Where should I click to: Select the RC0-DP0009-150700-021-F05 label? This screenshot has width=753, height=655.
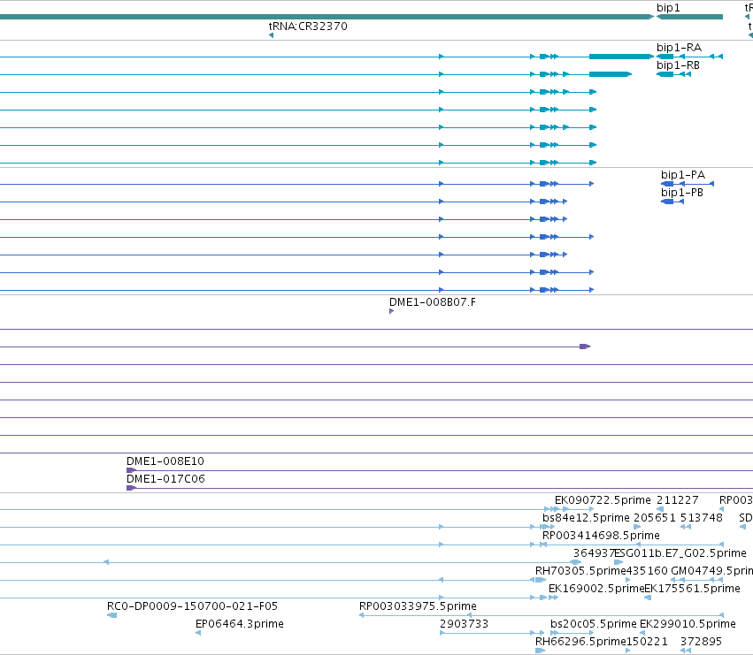pyautogui.click(x=192, y=606)
